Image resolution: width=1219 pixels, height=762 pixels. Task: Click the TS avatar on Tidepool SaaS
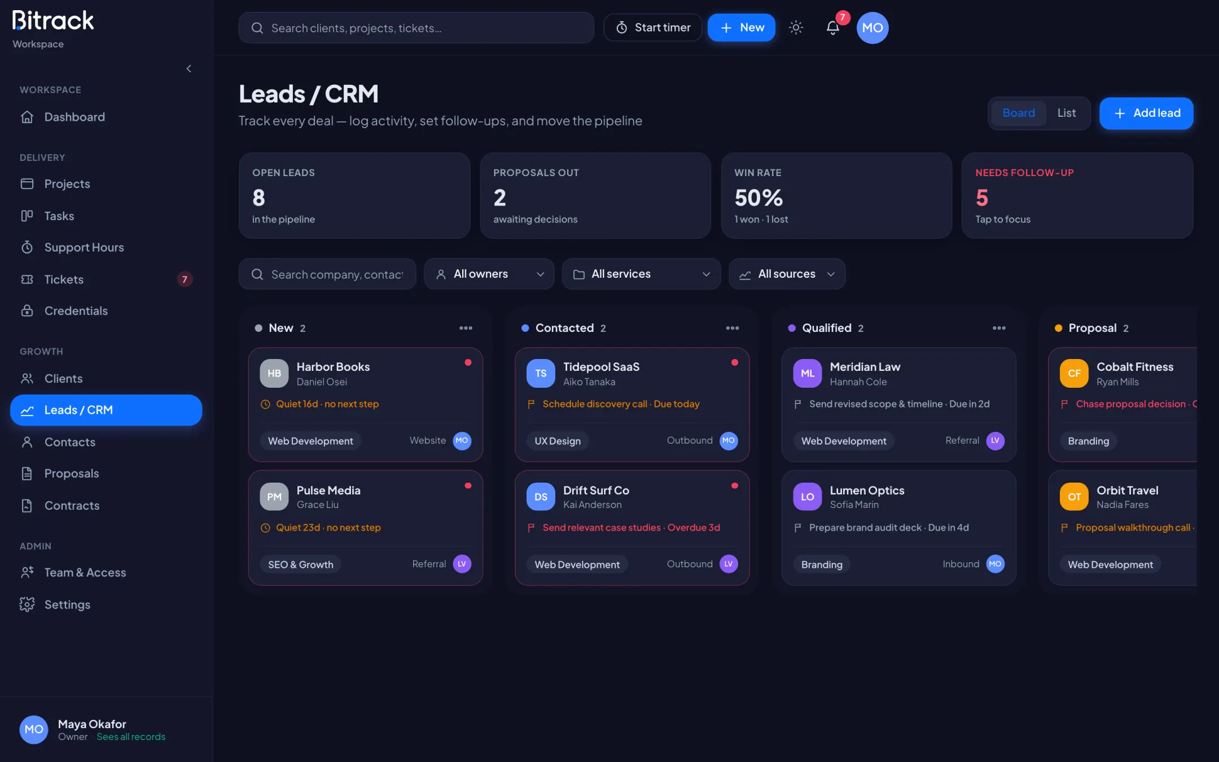coord(541,373)
